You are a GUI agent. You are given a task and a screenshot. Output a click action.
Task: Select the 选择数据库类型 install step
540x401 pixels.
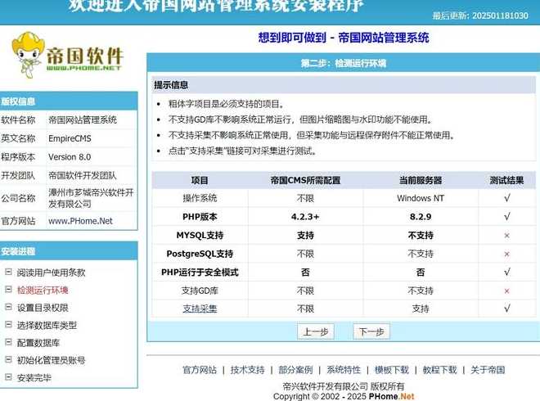[x=47, y=325]
